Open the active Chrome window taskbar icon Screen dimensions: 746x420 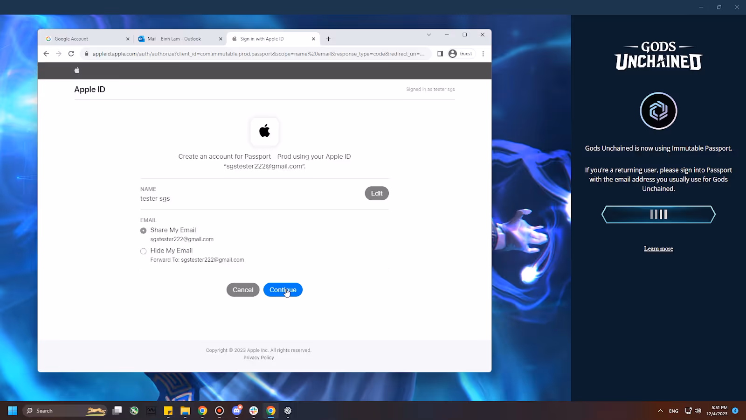271,411
